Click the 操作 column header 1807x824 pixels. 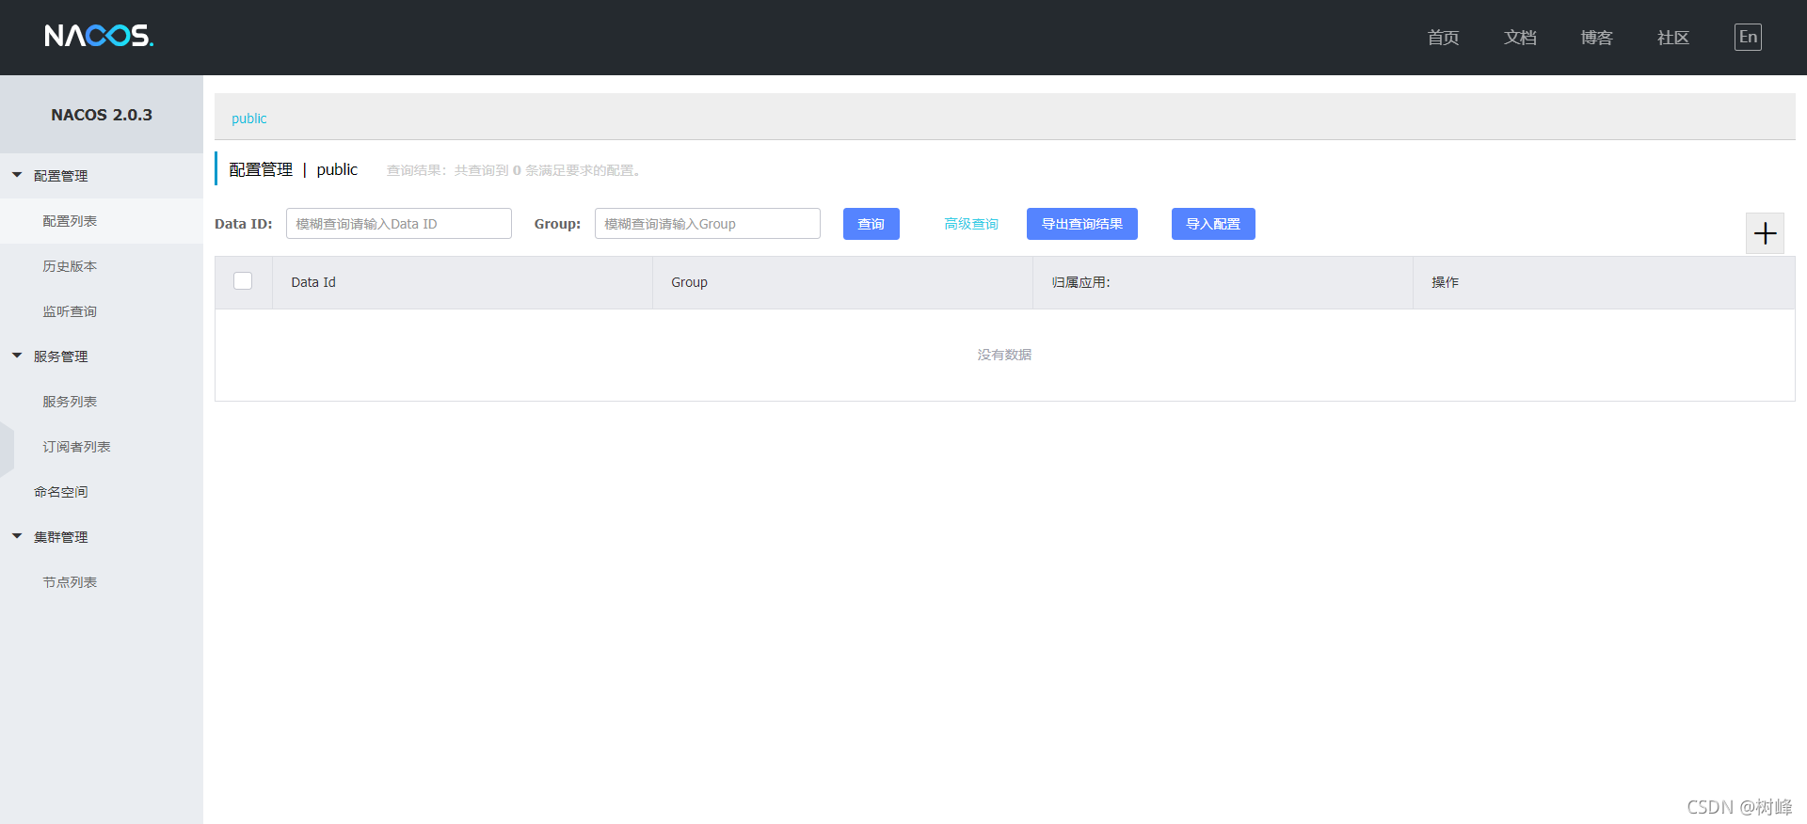1604,282
